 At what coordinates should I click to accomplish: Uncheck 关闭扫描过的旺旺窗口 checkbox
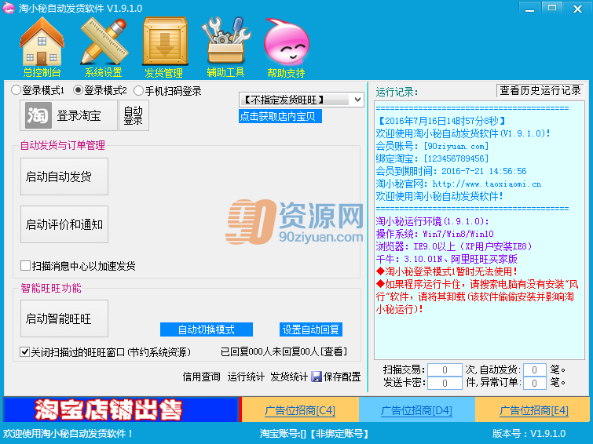click(x=25, y=351)
